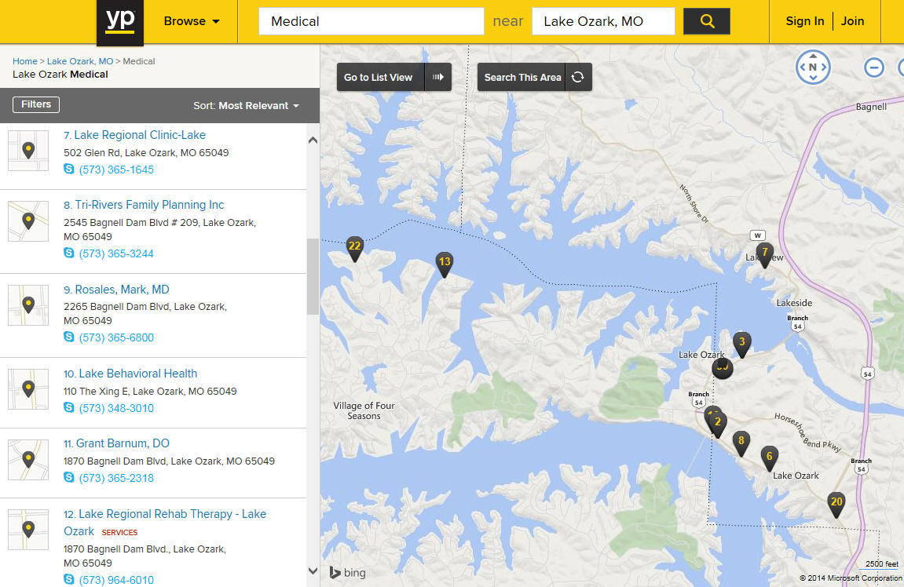The height and width of the screenshot is (587, 904).
Task: Click the results list scroll down arrow
Action: (x=313, y=571)
